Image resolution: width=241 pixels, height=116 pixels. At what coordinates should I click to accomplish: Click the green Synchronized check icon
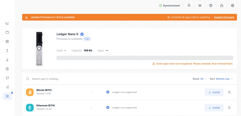161,6
